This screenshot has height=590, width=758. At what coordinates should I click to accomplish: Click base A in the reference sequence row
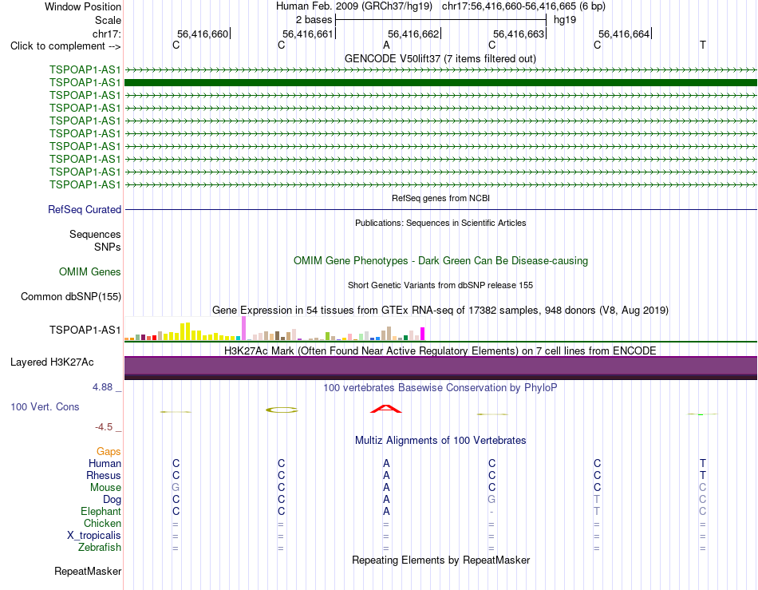pos(386,45)
